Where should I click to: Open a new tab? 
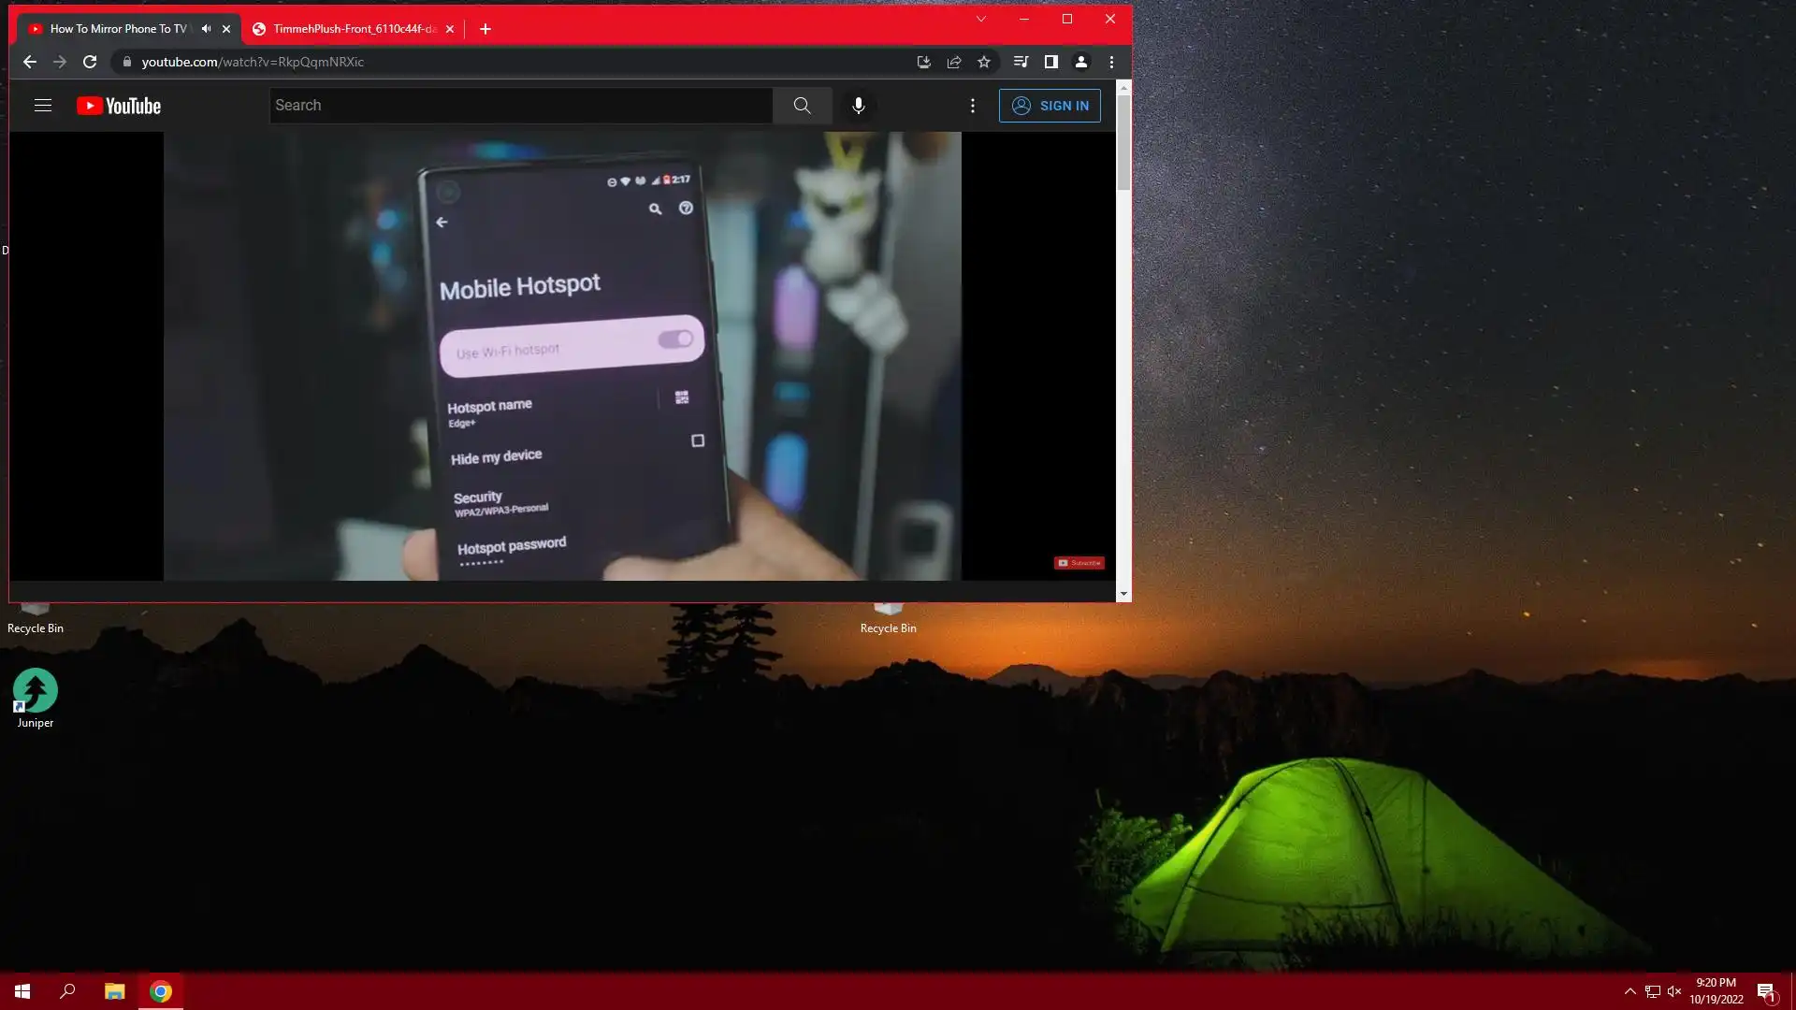(485, 29)
